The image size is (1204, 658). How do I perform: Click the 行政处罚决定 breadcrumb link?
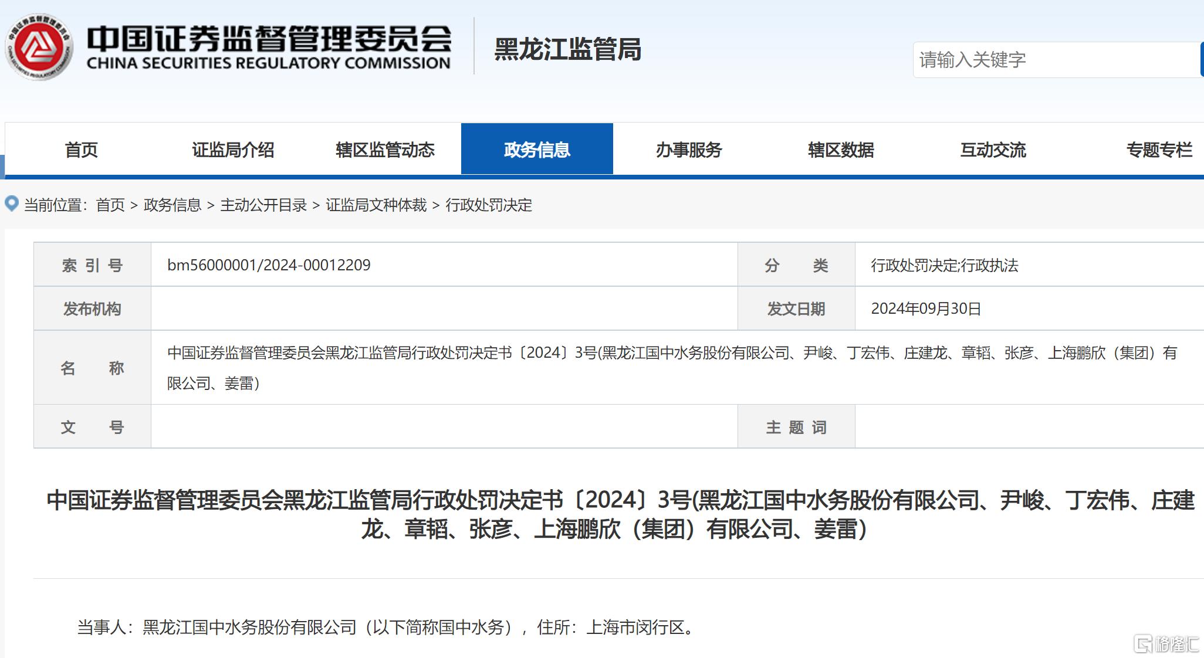pos(489,205)
